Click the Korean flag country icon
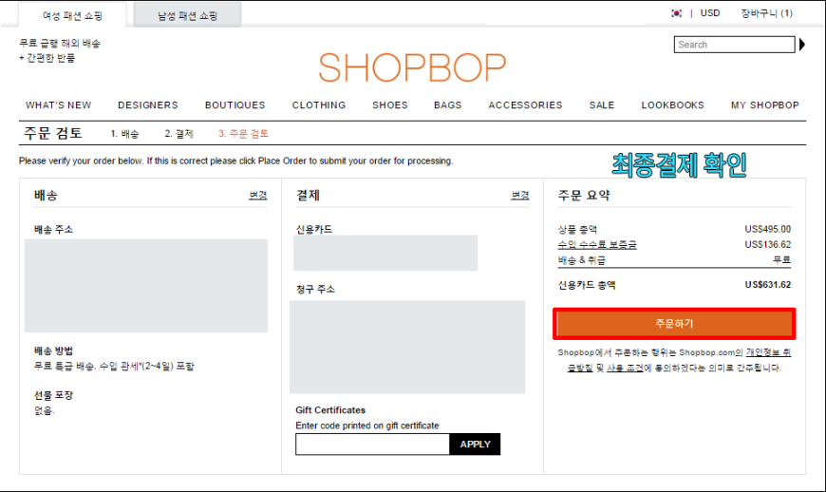This screenshot has width=826, height=492. tap(676, 13)
